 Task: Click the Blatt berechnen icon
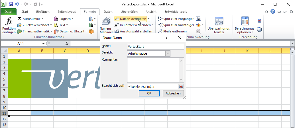point(259,29)
